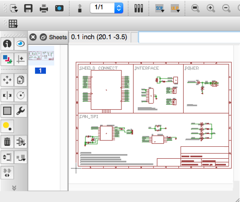Select the Move tool
The image size is (240, 202).
[x=7, y=80]
